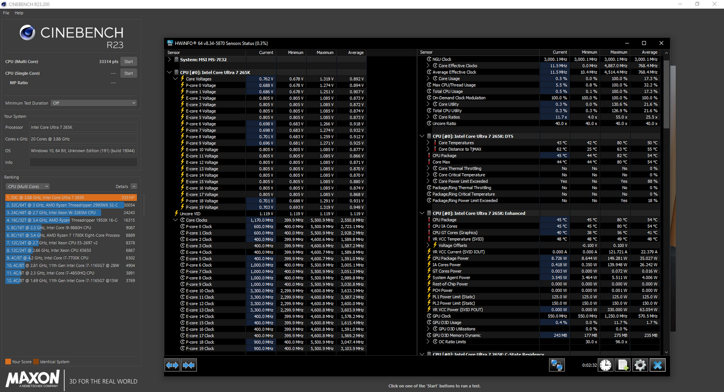
Task: Click the Current column header in left sensor pane
Action: (261, 53)
